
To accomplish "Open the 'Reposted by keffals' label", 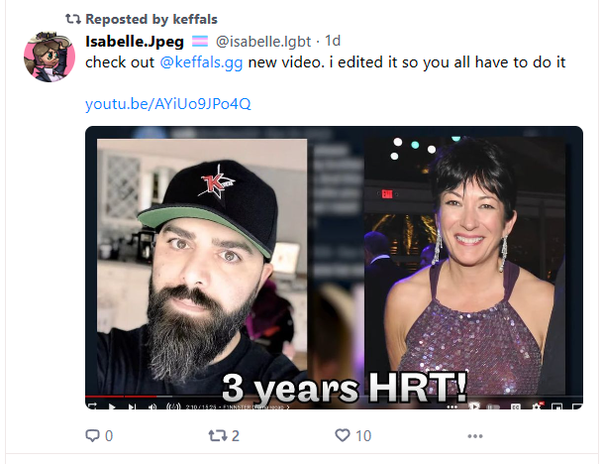I will click(151, 19).
